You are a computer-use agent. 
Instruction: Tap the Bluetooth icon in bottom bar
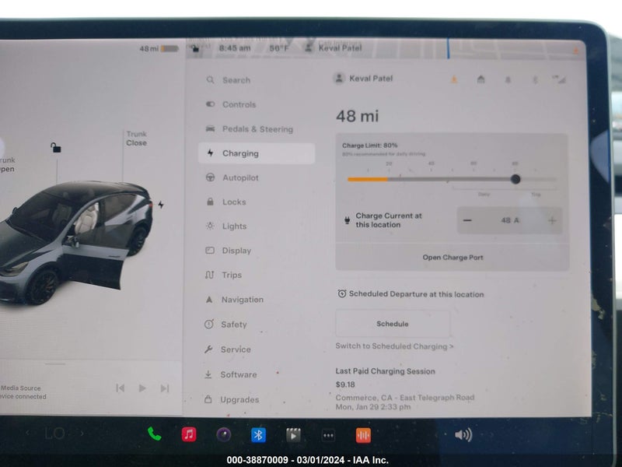pyautogui.click(x=258, y=435)
